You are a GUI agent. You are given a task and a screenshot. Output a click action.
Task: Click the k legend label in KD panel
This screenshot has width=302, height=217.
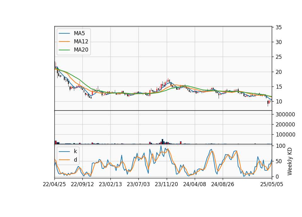click(75, 151)
